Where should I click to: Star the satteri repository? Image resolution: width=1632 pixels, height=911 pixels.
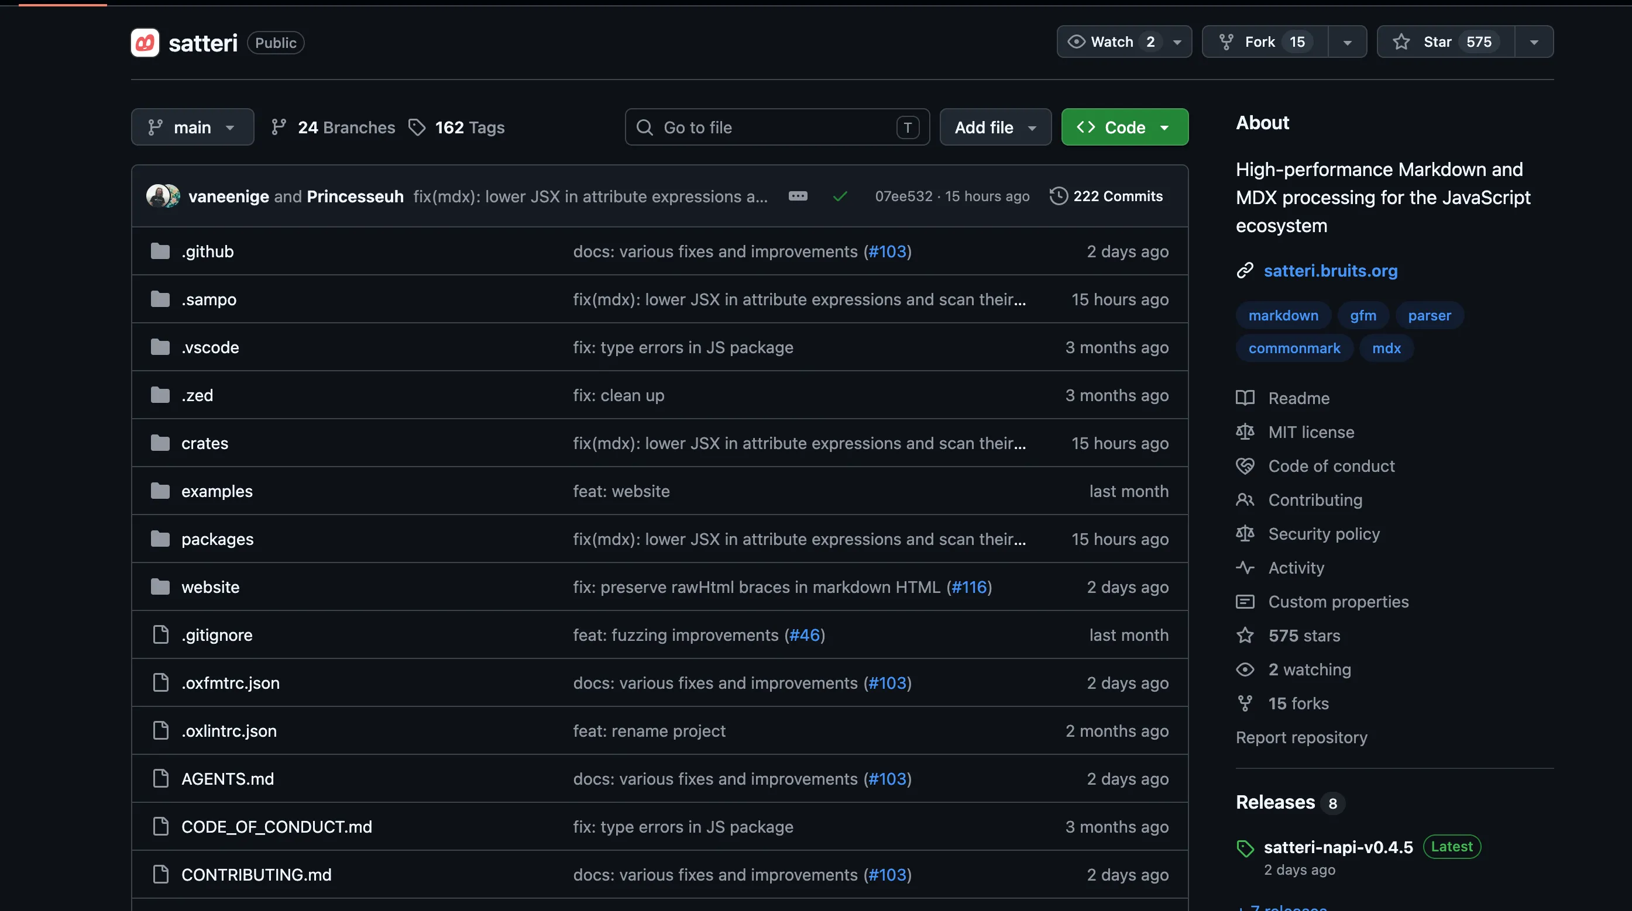1446,42
